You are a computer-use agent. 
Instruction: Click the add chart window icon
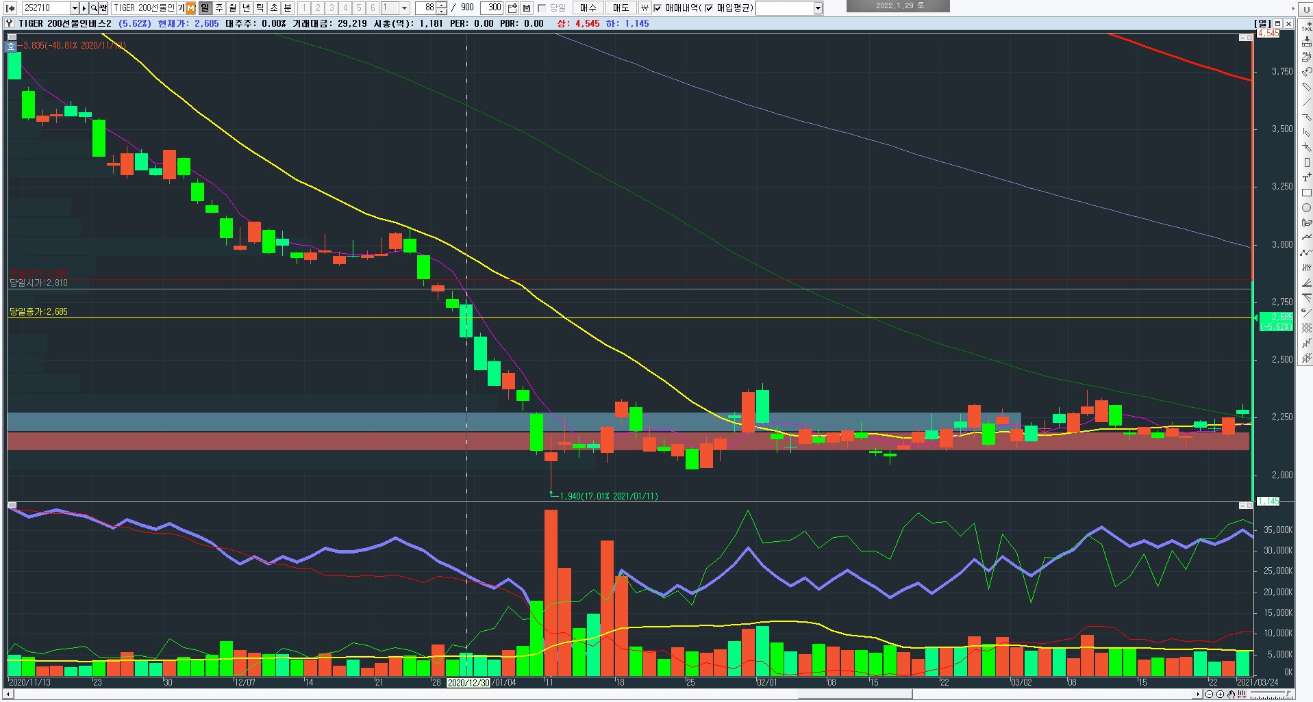tap(512, 8)
